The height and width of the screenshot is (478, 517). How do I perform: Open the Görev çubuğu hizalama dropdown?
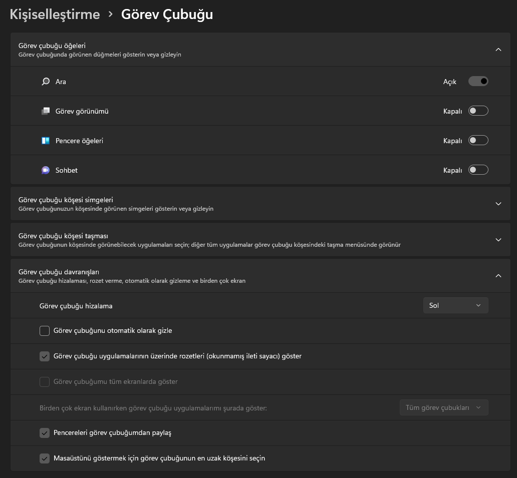click(x=455, y=305)
